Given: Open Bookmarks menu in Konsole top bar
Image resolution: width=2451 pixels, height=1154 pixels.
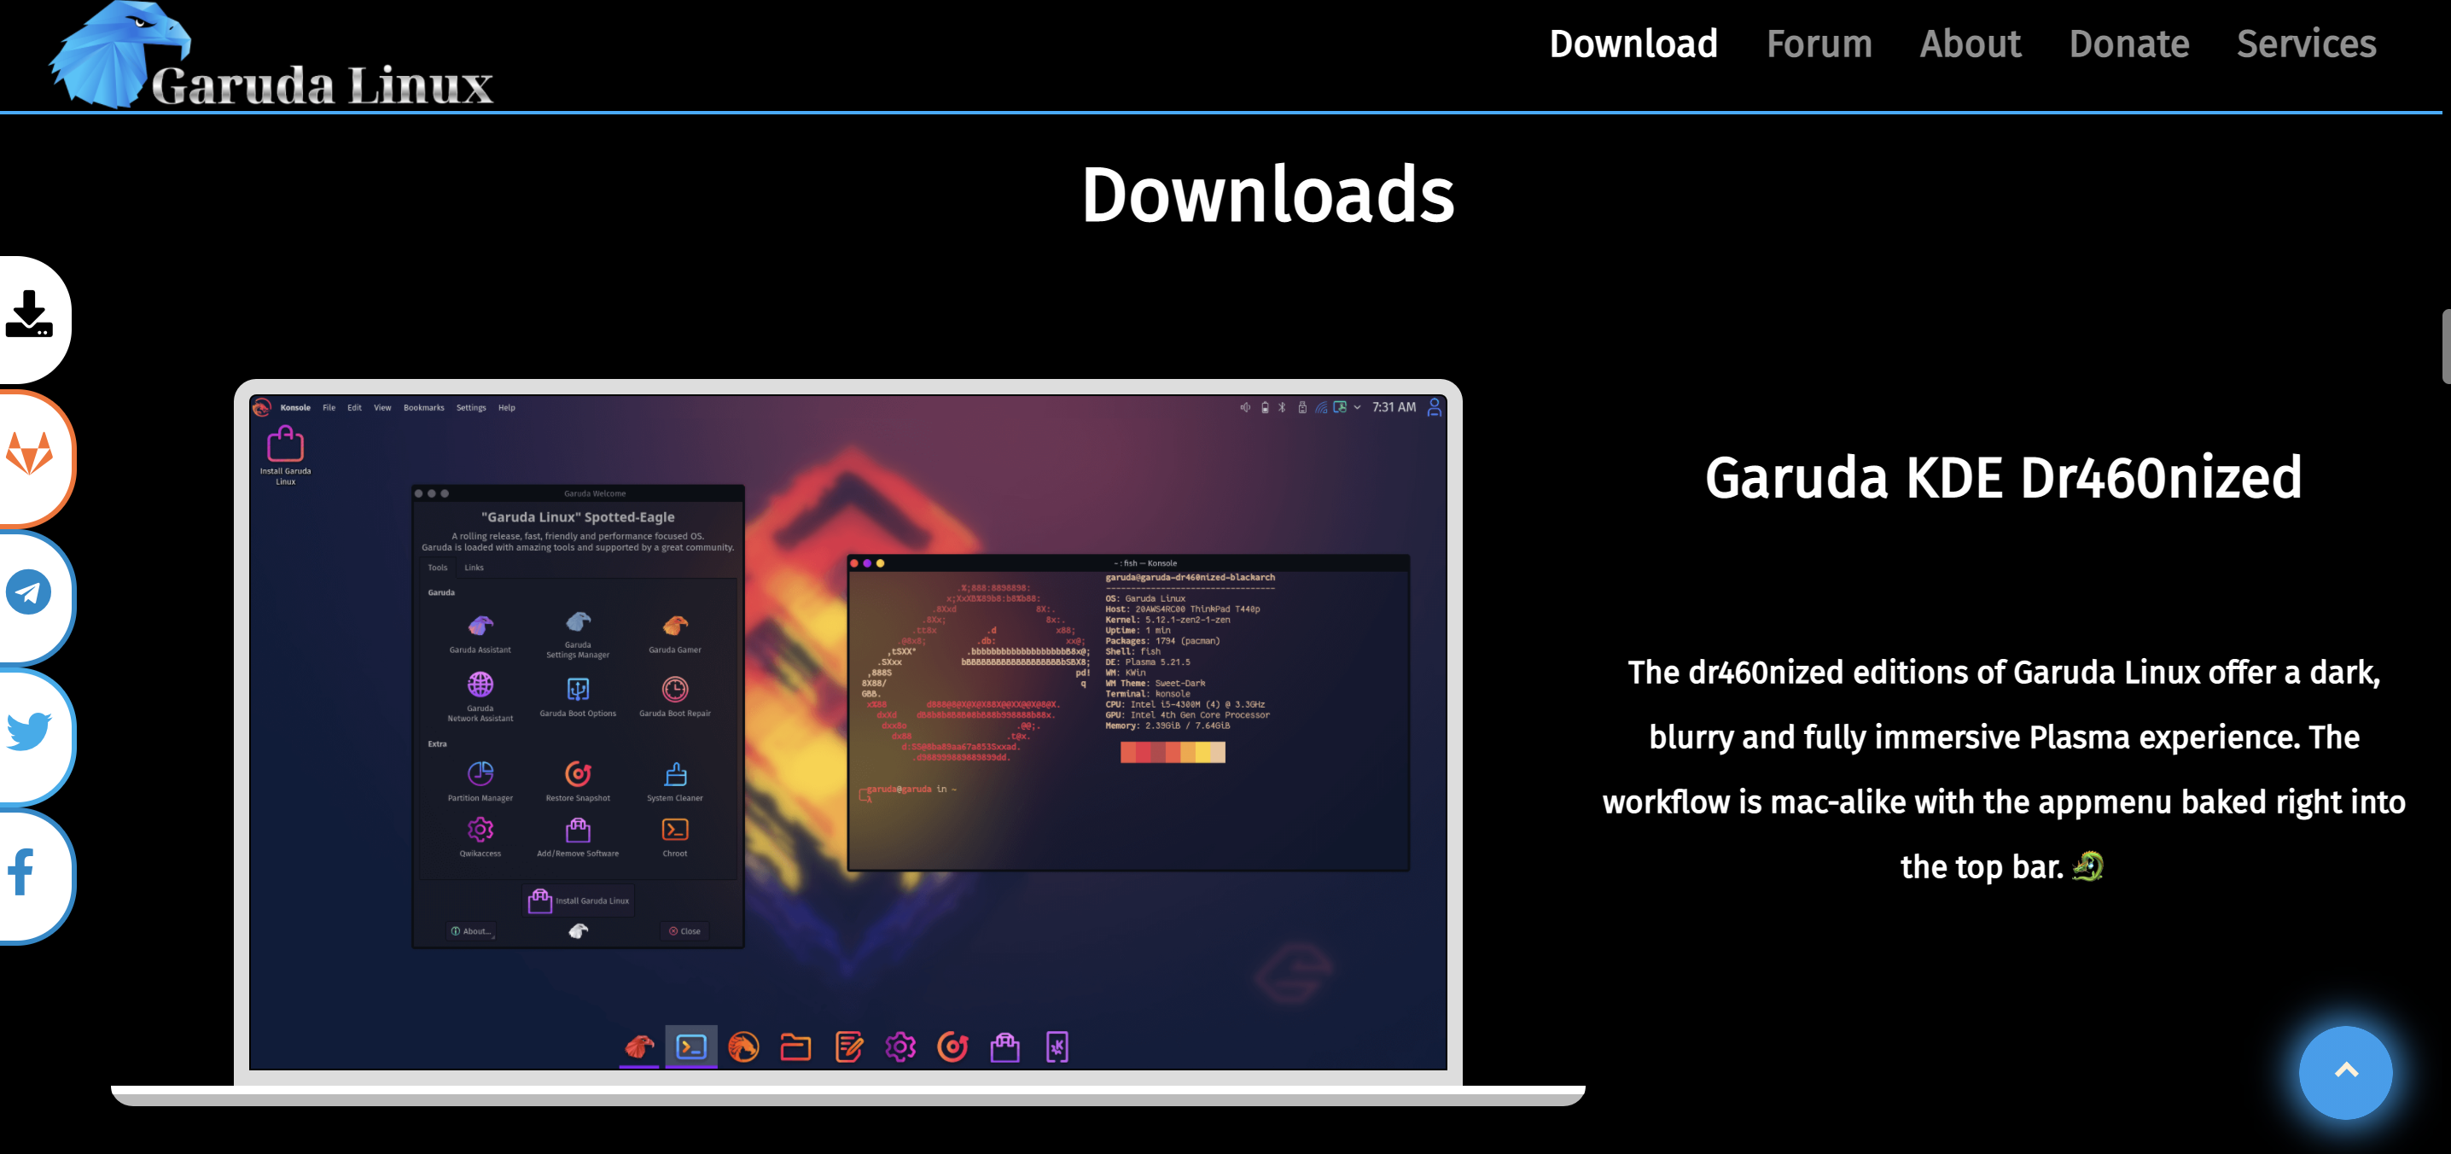Looking at the screenshot, I should [x=423, y=407].
